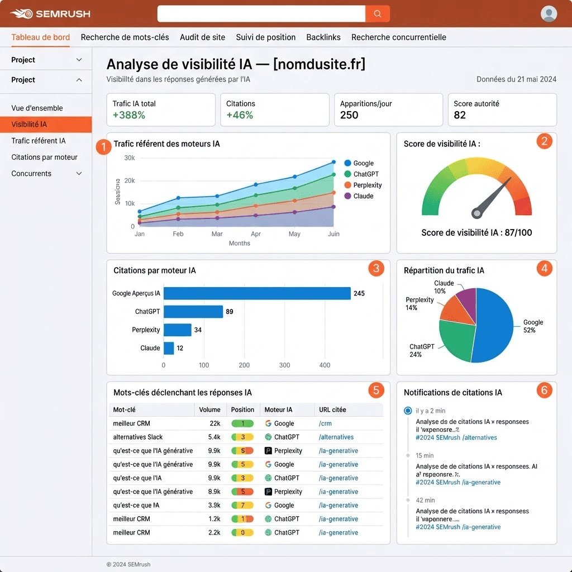Click the Score autorité 82 card
Image resolution: width=572 pixels, height=572 pixels.
[x=502, y=110]
